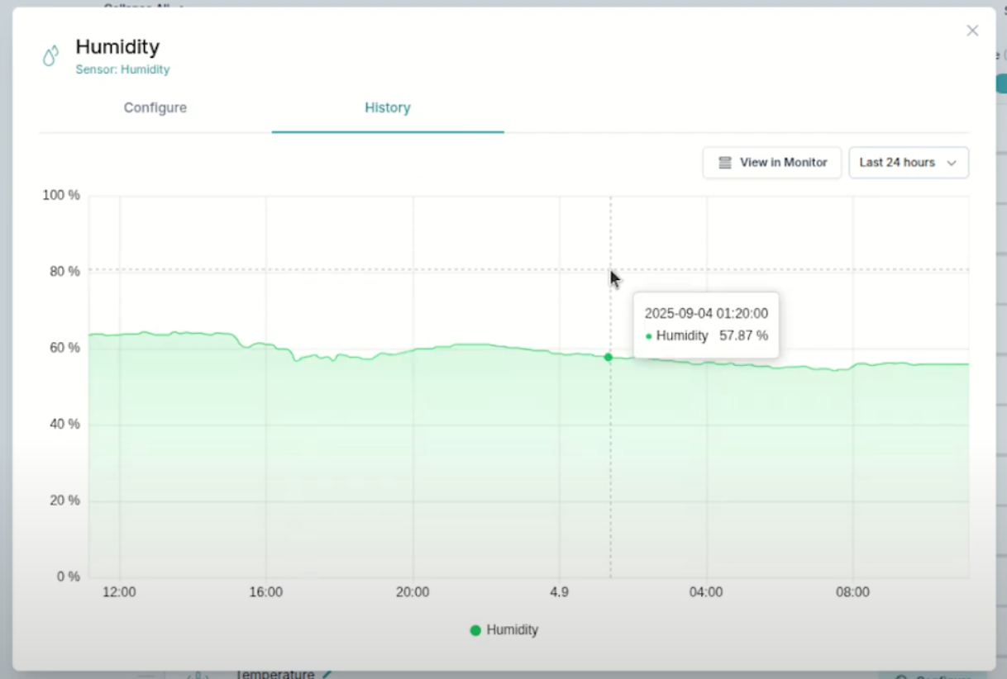1007x679 pixels.
Task: Click the humidity droplet icon in the dialog header
Action: 50,55
